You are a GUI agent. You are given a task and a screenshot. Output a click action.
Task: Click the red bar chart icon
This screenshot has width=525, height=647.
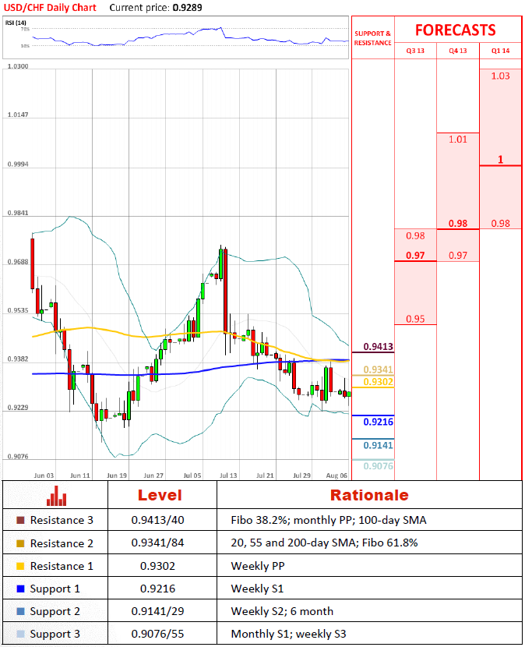click(x=57, y=496)
